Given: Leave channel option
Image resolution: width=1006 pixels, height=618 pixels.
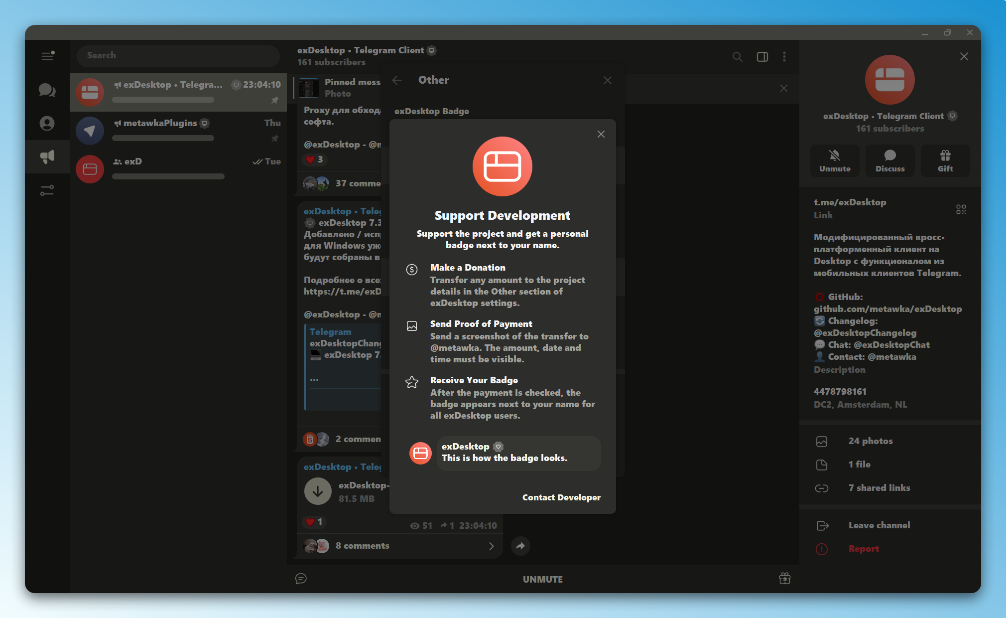Looking at the screenshot, I should [890, 525].
